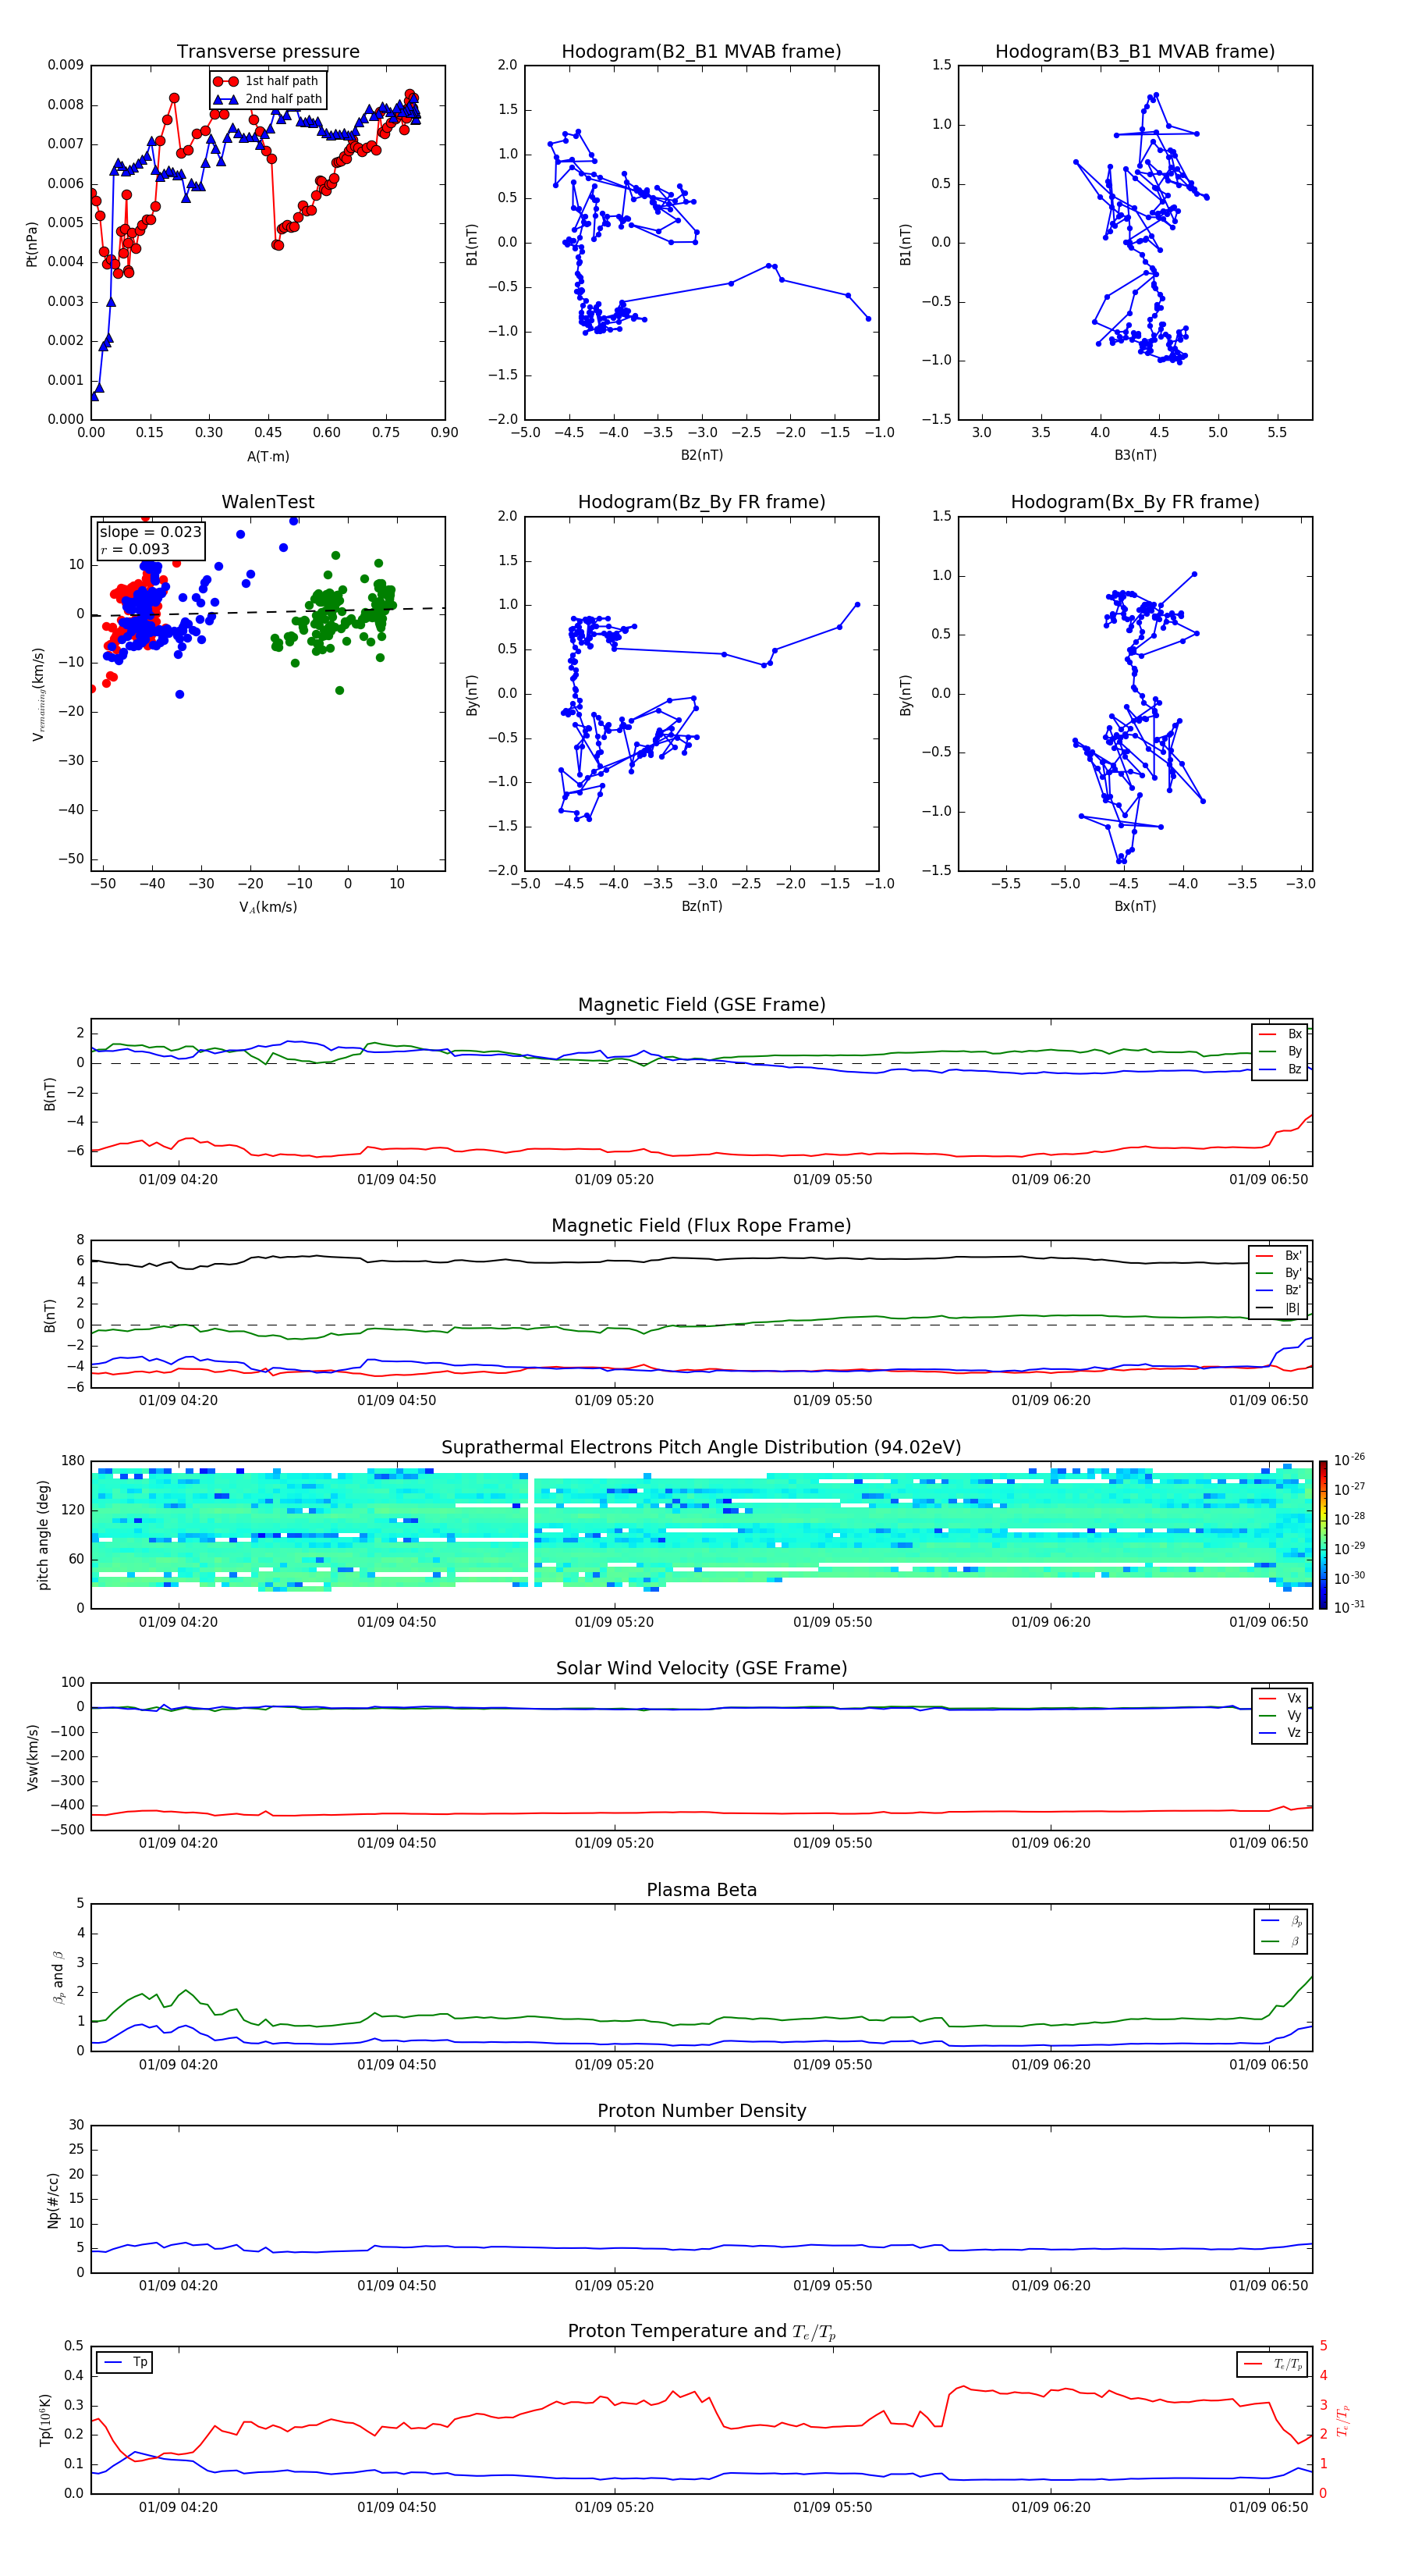Image resolution: width=1404 pixels, height=2576 pixels.
Task: Click the "Magnetic Field (GSE Frame)" title
Action: 701,1005
